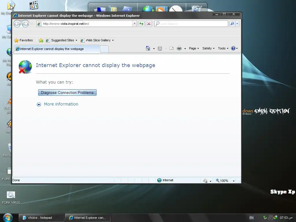Click the Home icon in command bar
Image resolution: width=296 pixels, height=222 pixels.
pyautogui.click(x=148, y=48)
